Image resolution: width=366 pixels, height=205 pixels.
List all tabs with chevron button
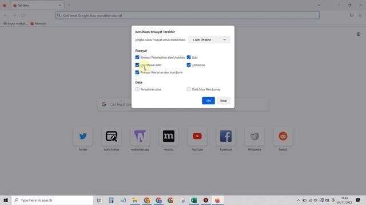(x=319, y=5)
